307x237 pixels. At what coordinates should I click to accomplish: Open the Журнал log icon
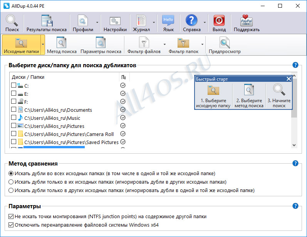(141, 20)
